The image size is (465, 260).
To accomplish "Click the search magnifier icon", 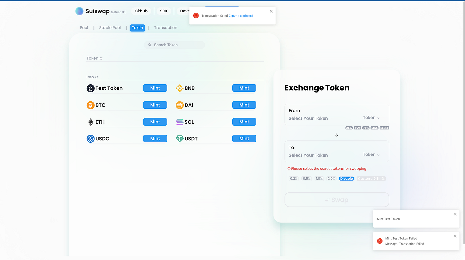I will pos(150,45).
